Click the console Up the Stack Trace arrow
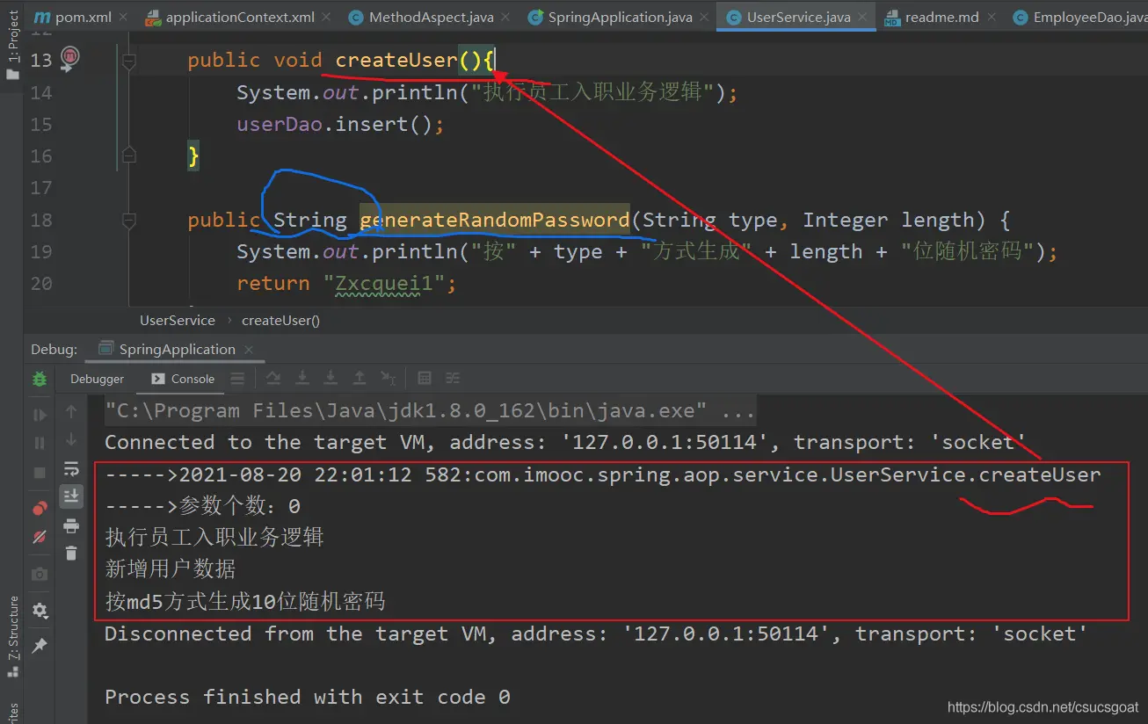1148x724 pixels. click(x=71, y=411)
